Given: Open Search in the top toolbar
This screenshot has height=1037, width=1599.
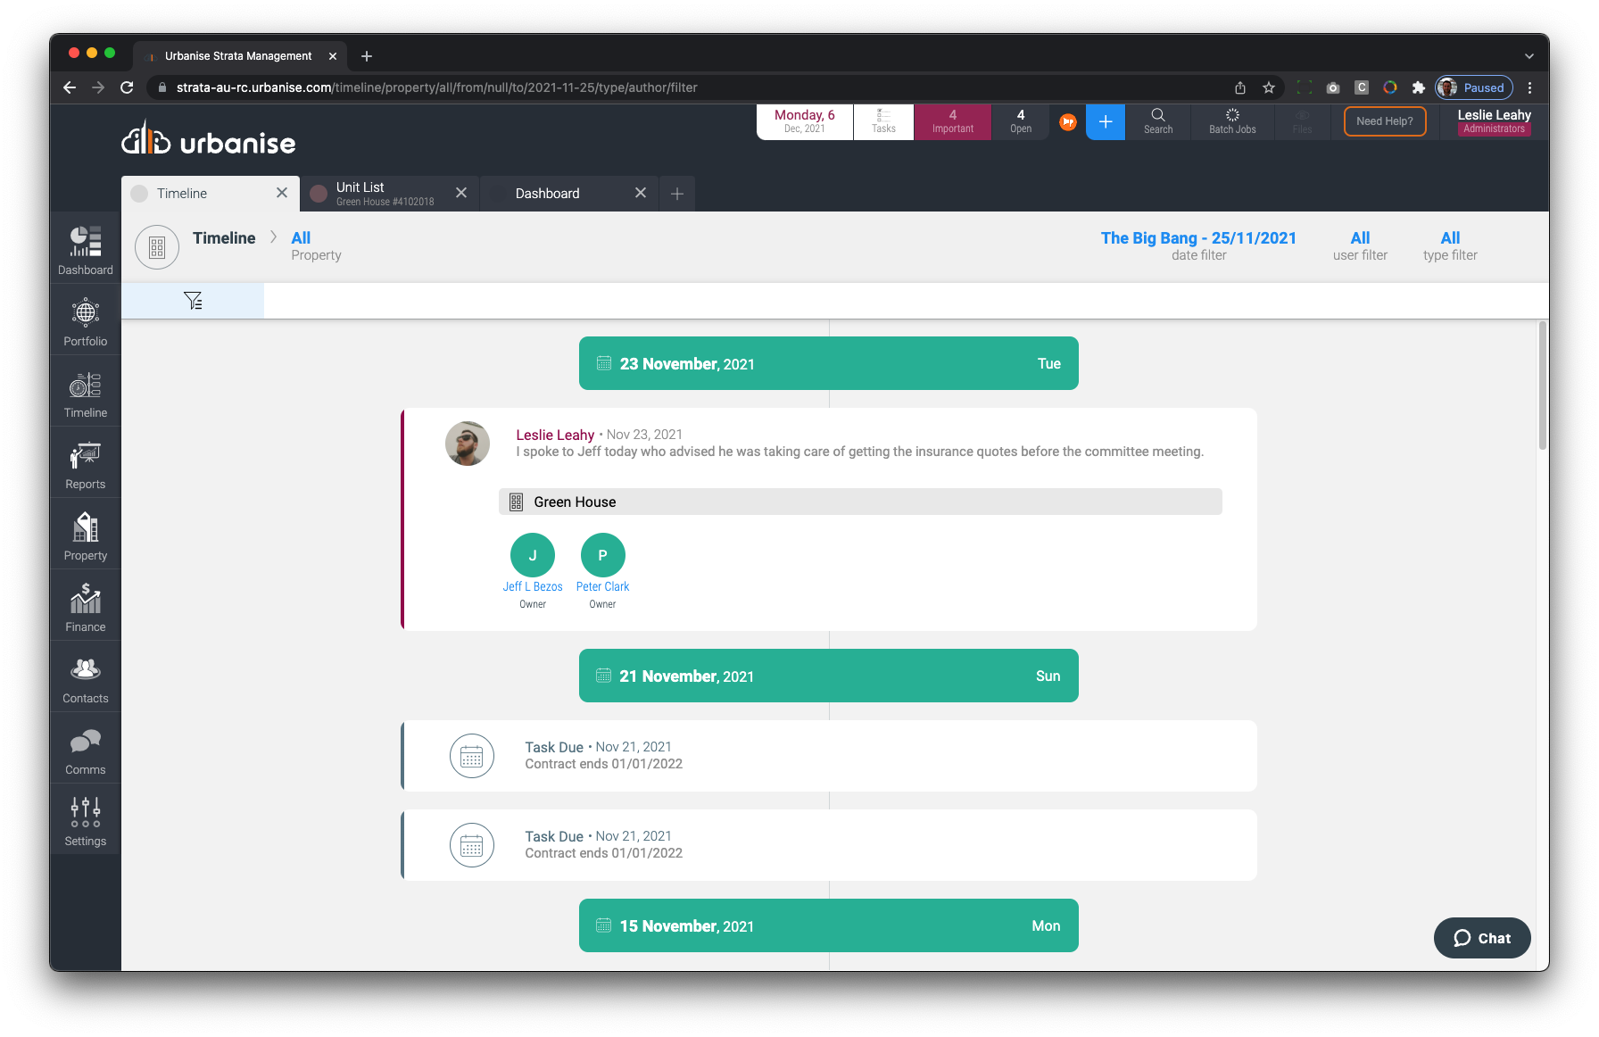Looking at the screenshot, I should [x=1157, y=121].
